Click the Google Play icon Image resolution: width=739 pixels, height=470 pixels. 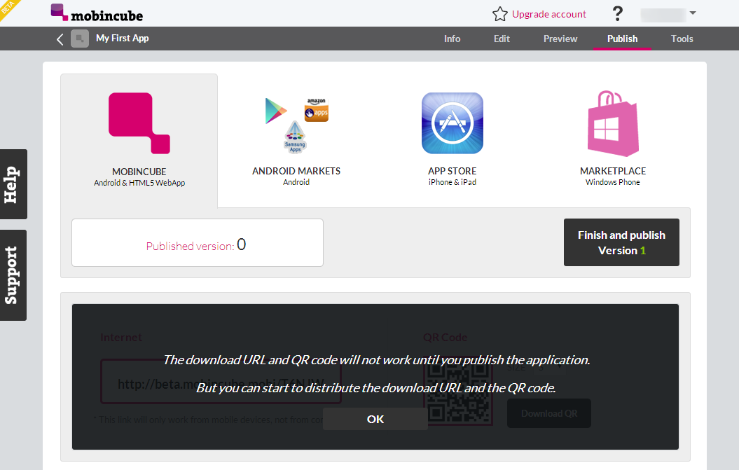pyautogui.click(x=276, y=111)
